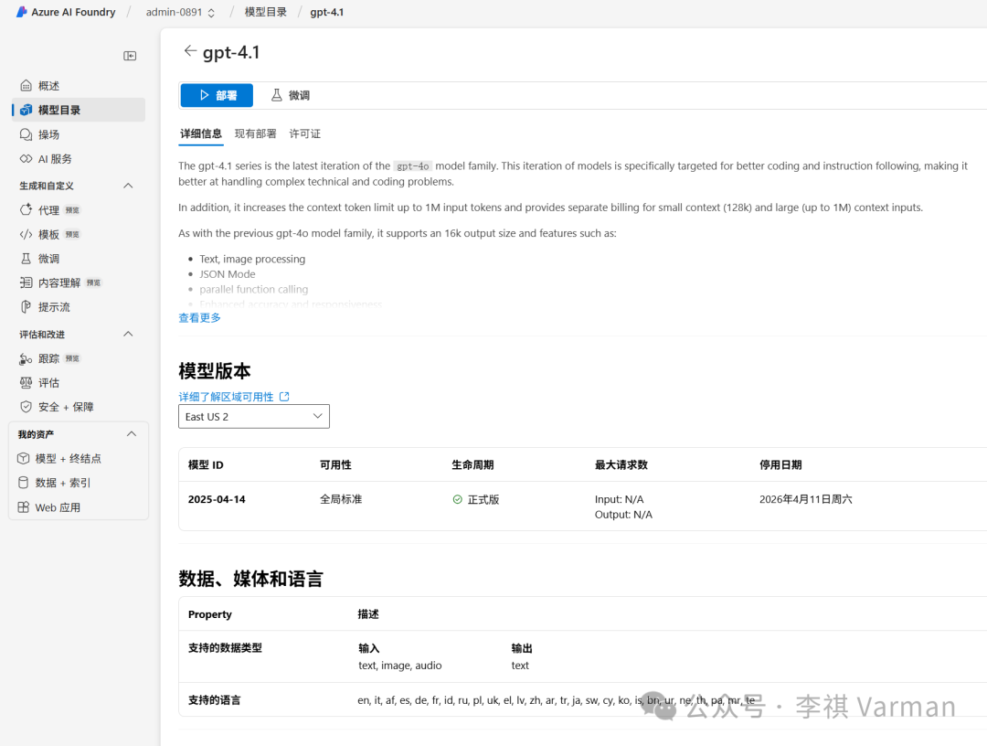Click the Input: N/A value

[x=620, y=499]
